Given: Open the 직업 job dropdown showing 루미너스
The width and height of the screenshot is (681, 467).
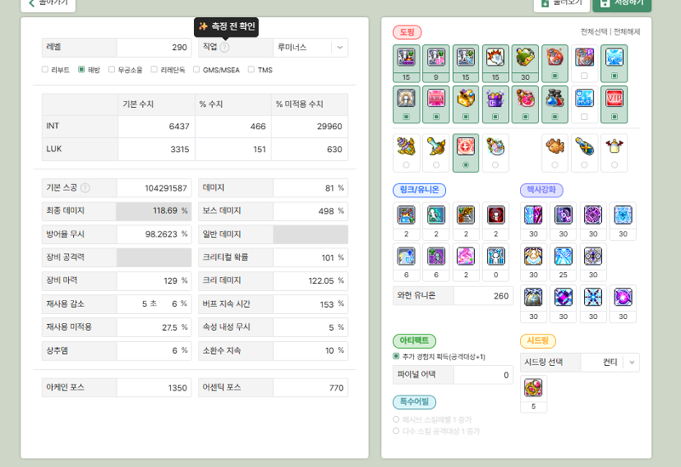Looking at the screenshot, I should pos(311,48).
